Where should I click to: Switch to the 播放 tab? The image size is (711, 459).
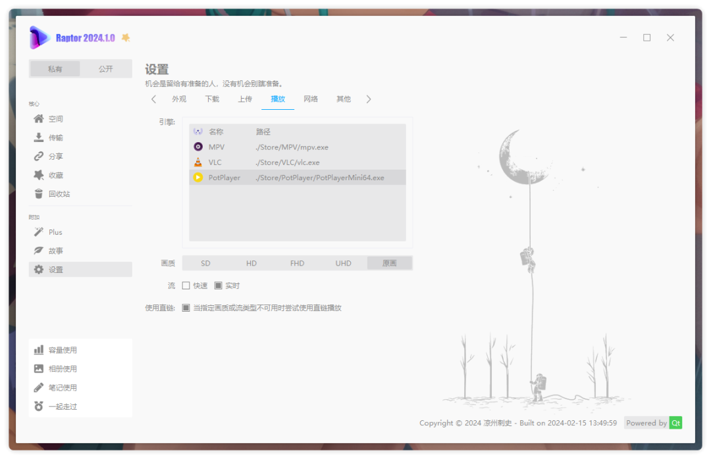click(278, 99)
